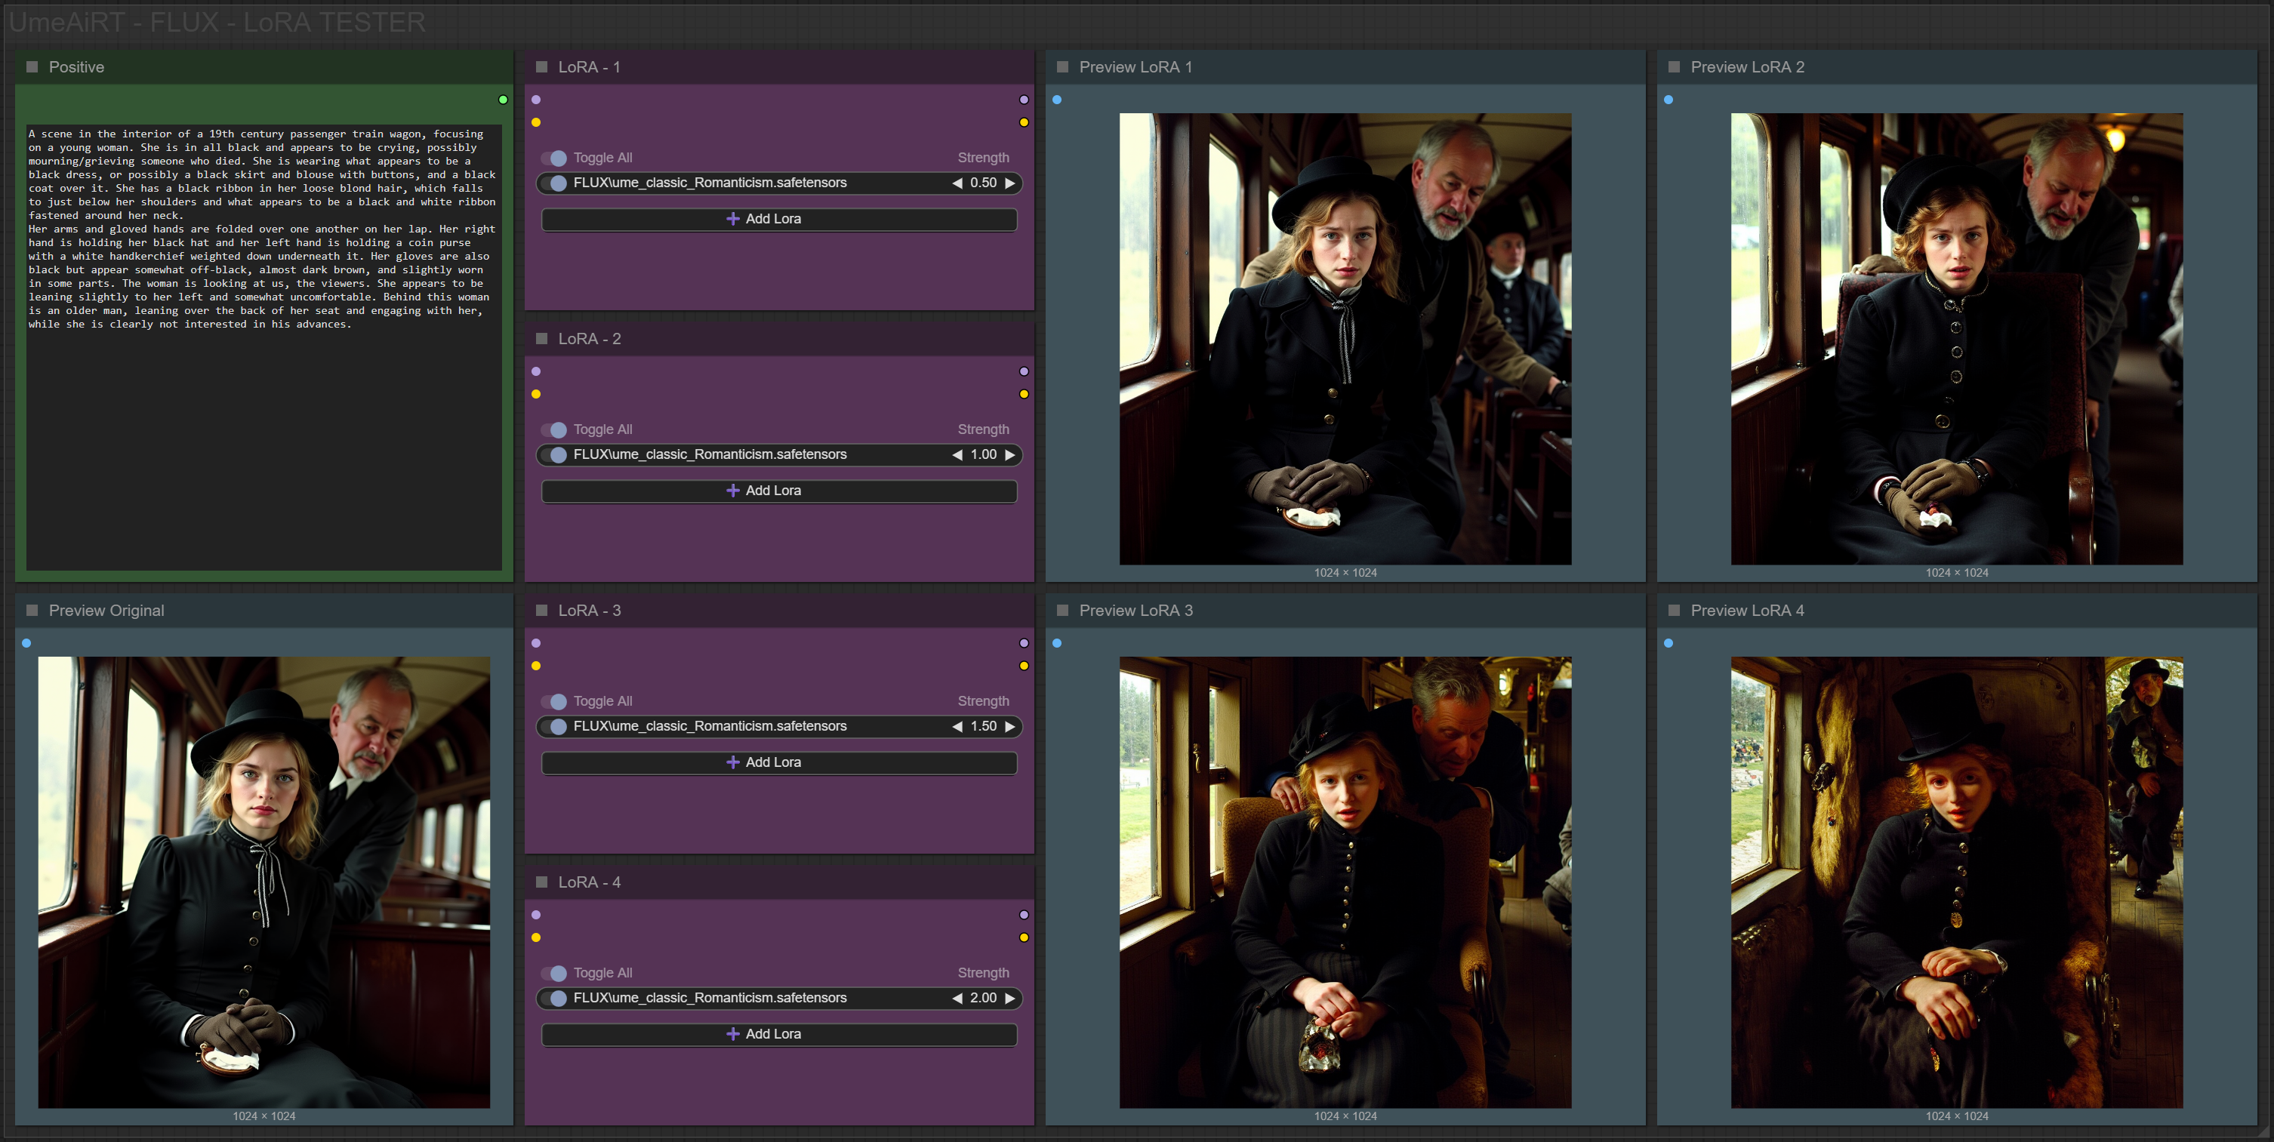Open the lora file selector in LoRA - 4
This screenshot has width=2274, height=1142.
[x=710, y=998]
